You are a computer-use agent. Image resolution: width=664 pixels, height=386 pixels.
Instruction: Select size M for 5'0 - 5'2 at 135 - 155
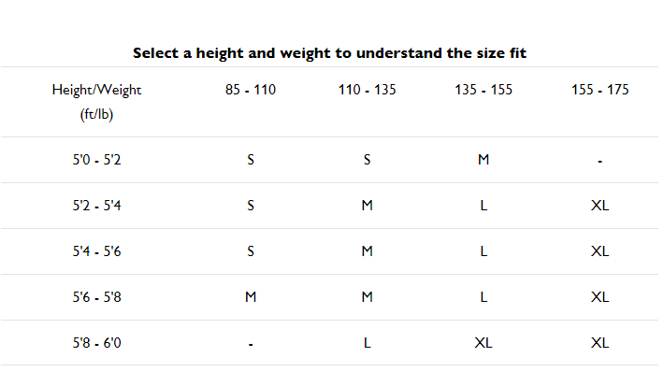[x=484, y=160]
